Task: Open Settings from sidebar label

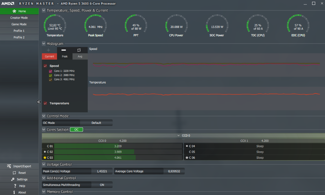Action: [x=22, y=179]
